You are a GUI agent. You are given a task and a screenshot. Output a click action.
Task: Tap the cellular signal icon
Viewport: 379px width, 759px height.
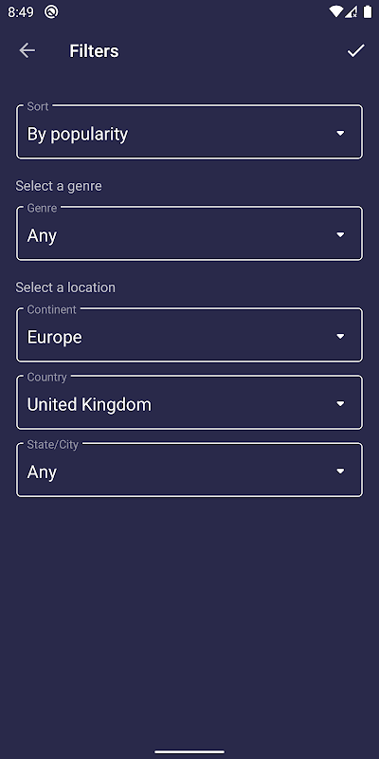tap(351, 11)
